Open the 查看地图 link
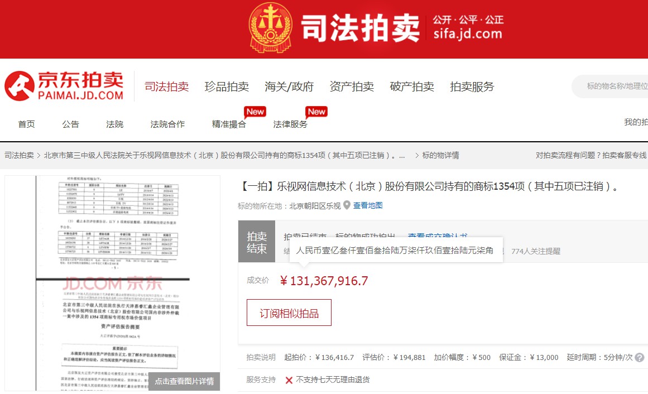This screenshot has height=394, width=648. pyautogui.click(x=368, y=205)
